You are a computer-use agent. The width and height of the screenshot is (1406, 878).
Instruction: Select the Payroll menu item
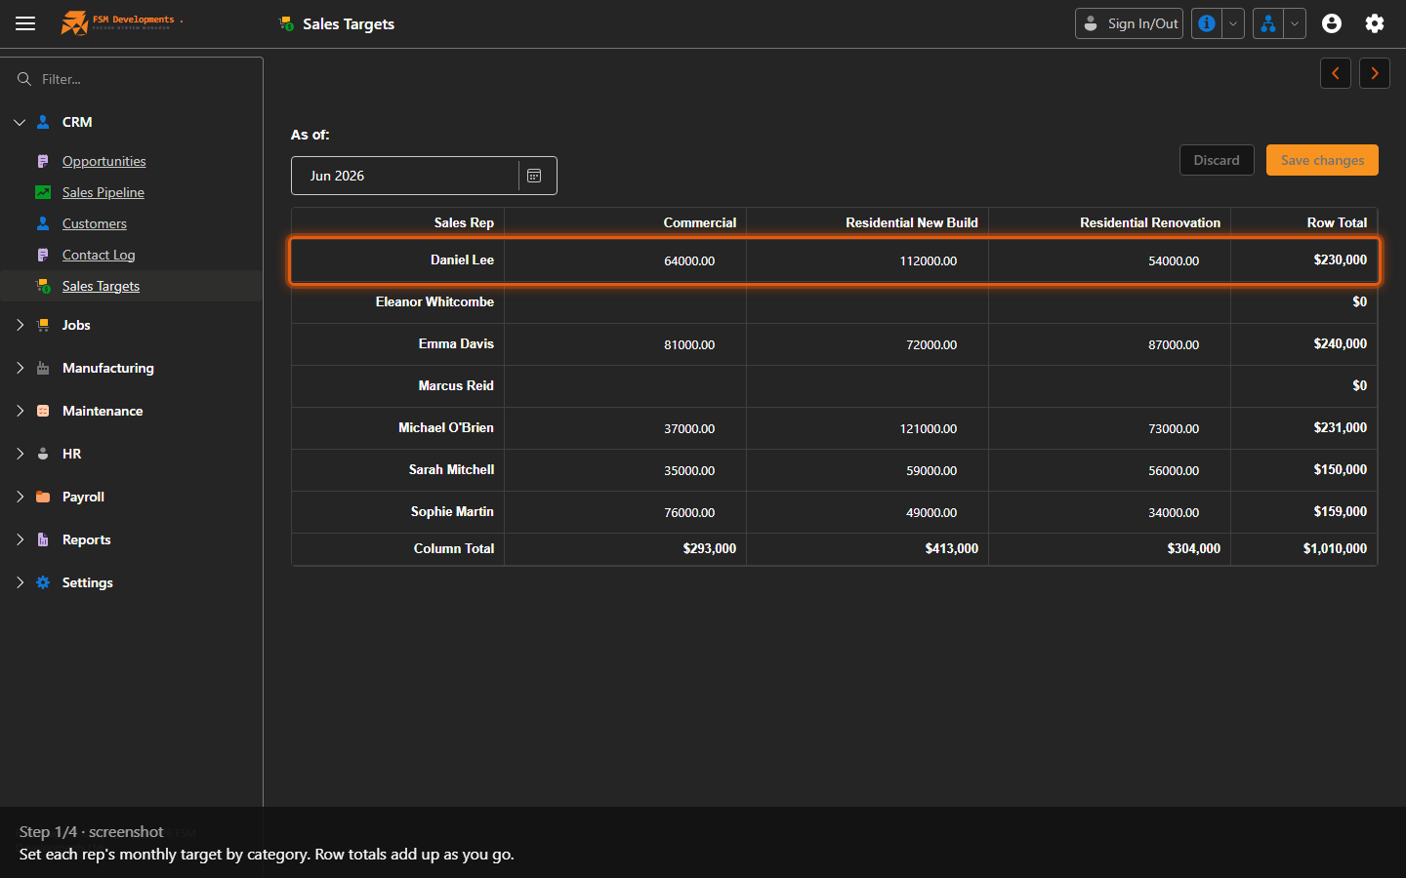(x=83, y=497)
